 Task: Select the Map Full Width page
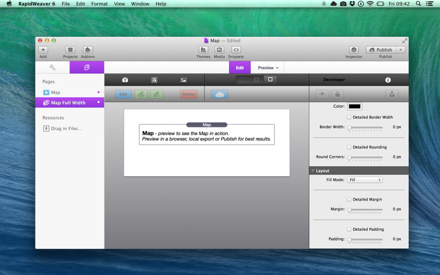coord(70,103)
